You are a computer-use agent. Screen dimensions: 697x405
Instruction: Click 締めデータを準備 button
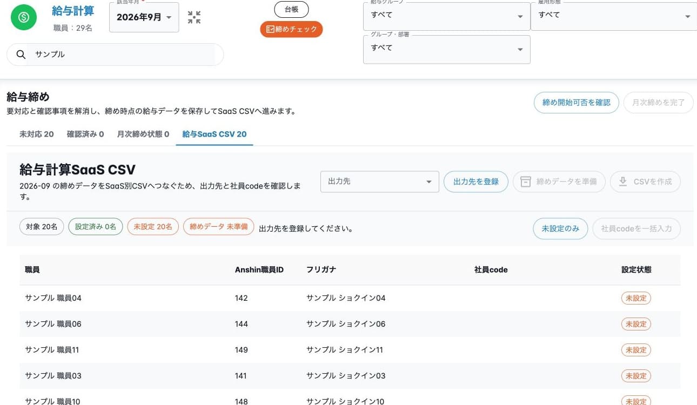click(559, 181)
